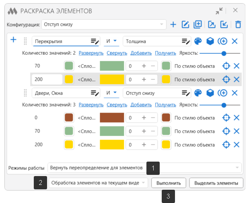Duplicate the current configuration
Screen dimensions: 249x203
(198, 25)
